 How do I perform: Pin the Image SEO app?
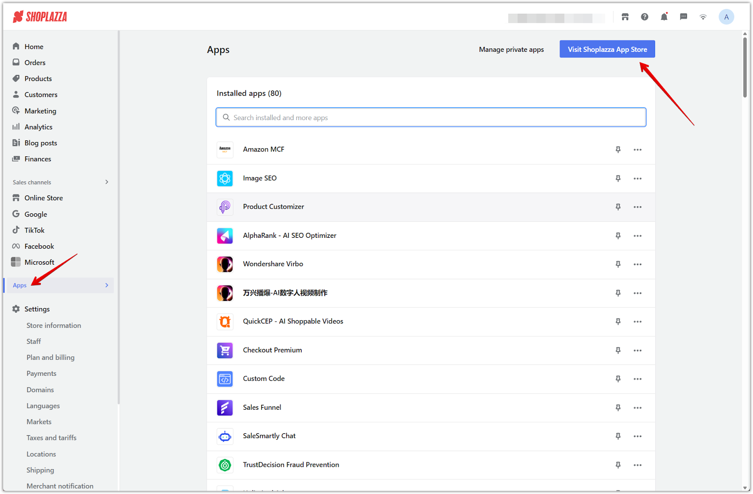click(x=618, y=178)
